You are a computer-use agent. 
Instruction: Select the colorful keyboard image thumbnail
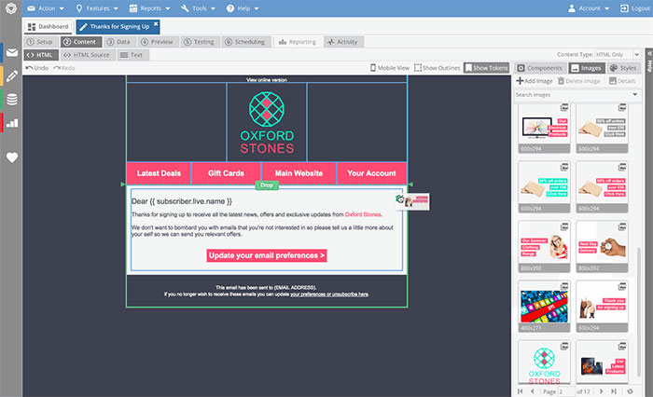(x=544, y=307)
